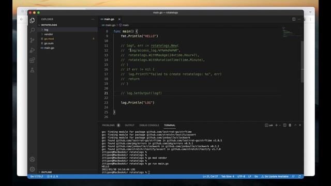Open the terminal launch profile dropdown arrow
This screenshot has width=331, height=186.
pos(280,125)
